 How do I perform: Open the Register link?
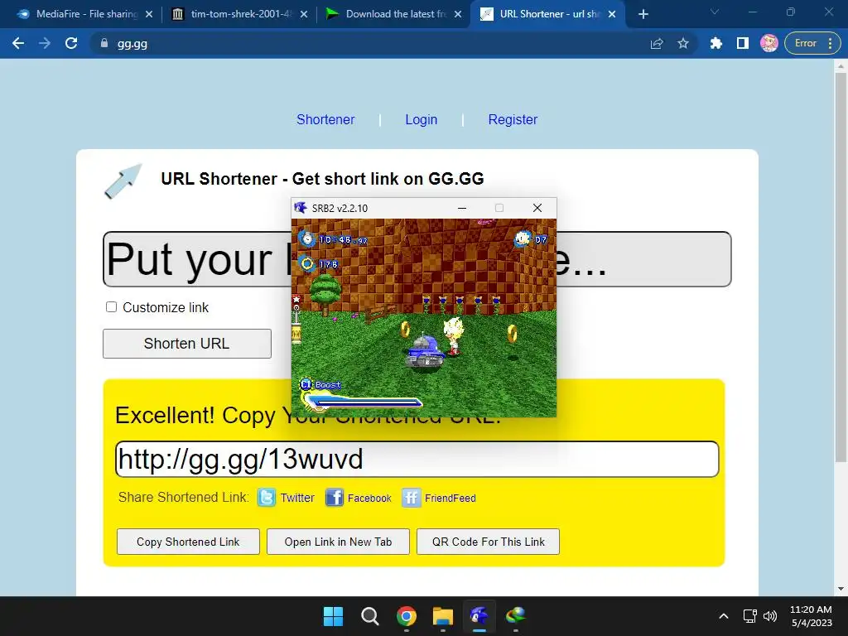pos(513,119)
